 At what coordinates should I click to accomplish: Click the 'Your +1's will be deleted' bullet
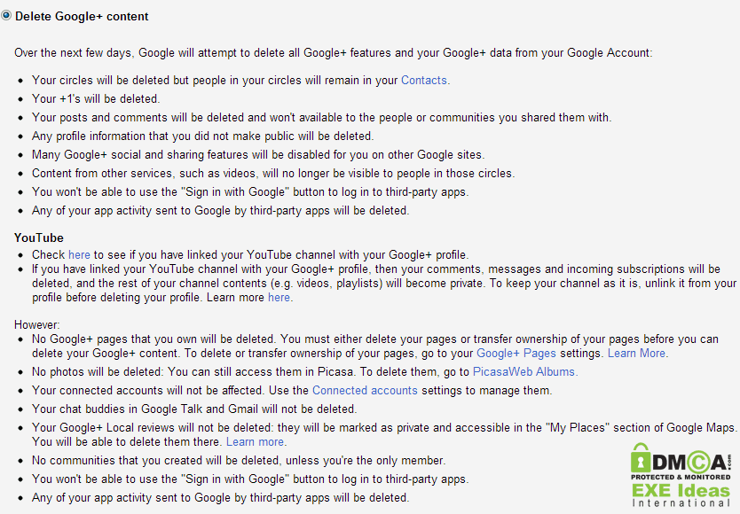pos(96,98)
